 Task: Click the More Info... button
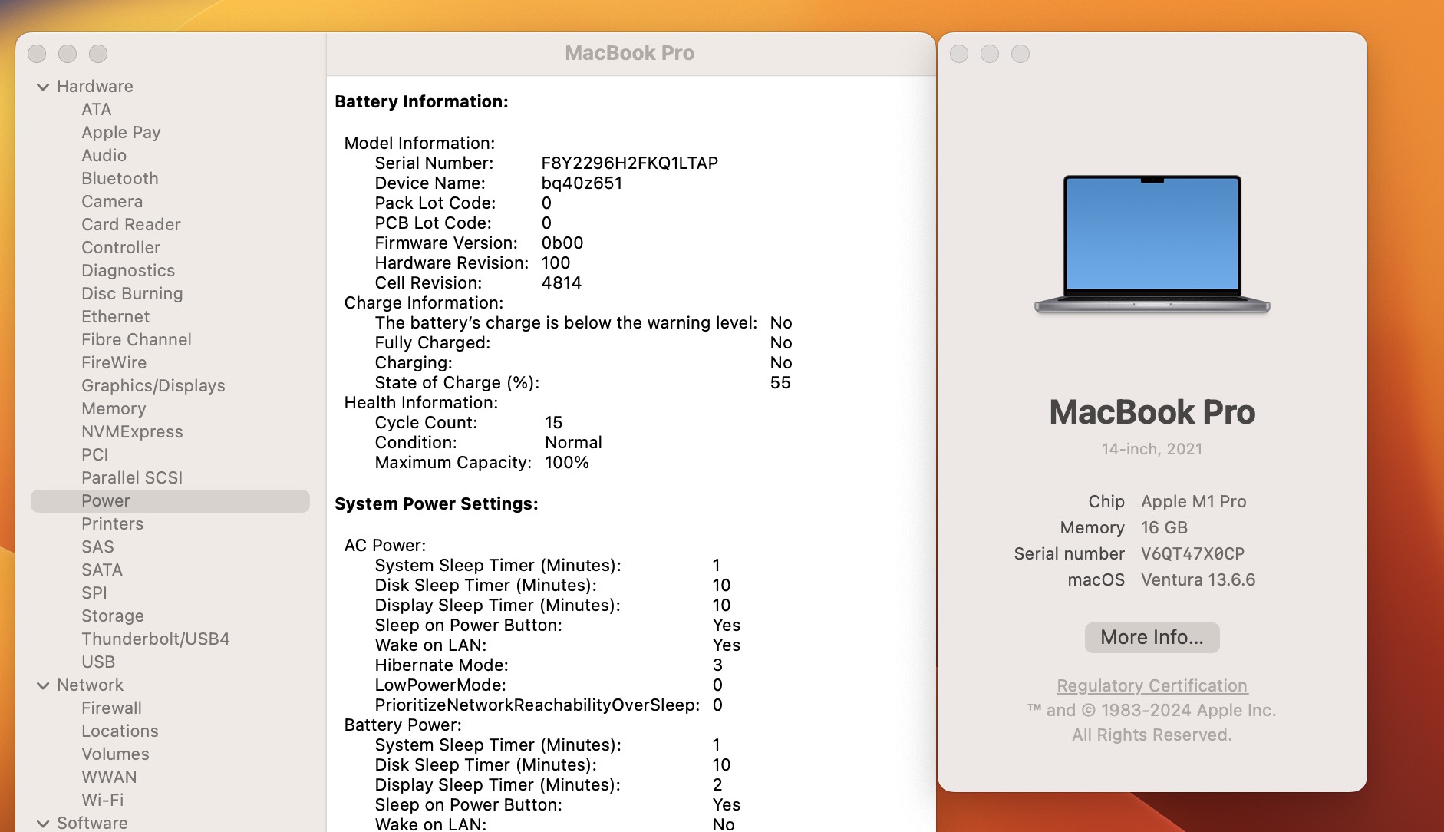click(1152, 637)
